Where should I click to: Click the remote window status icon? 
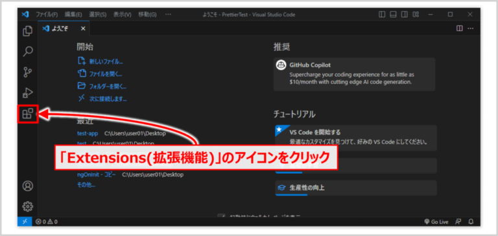pos(25,221)
